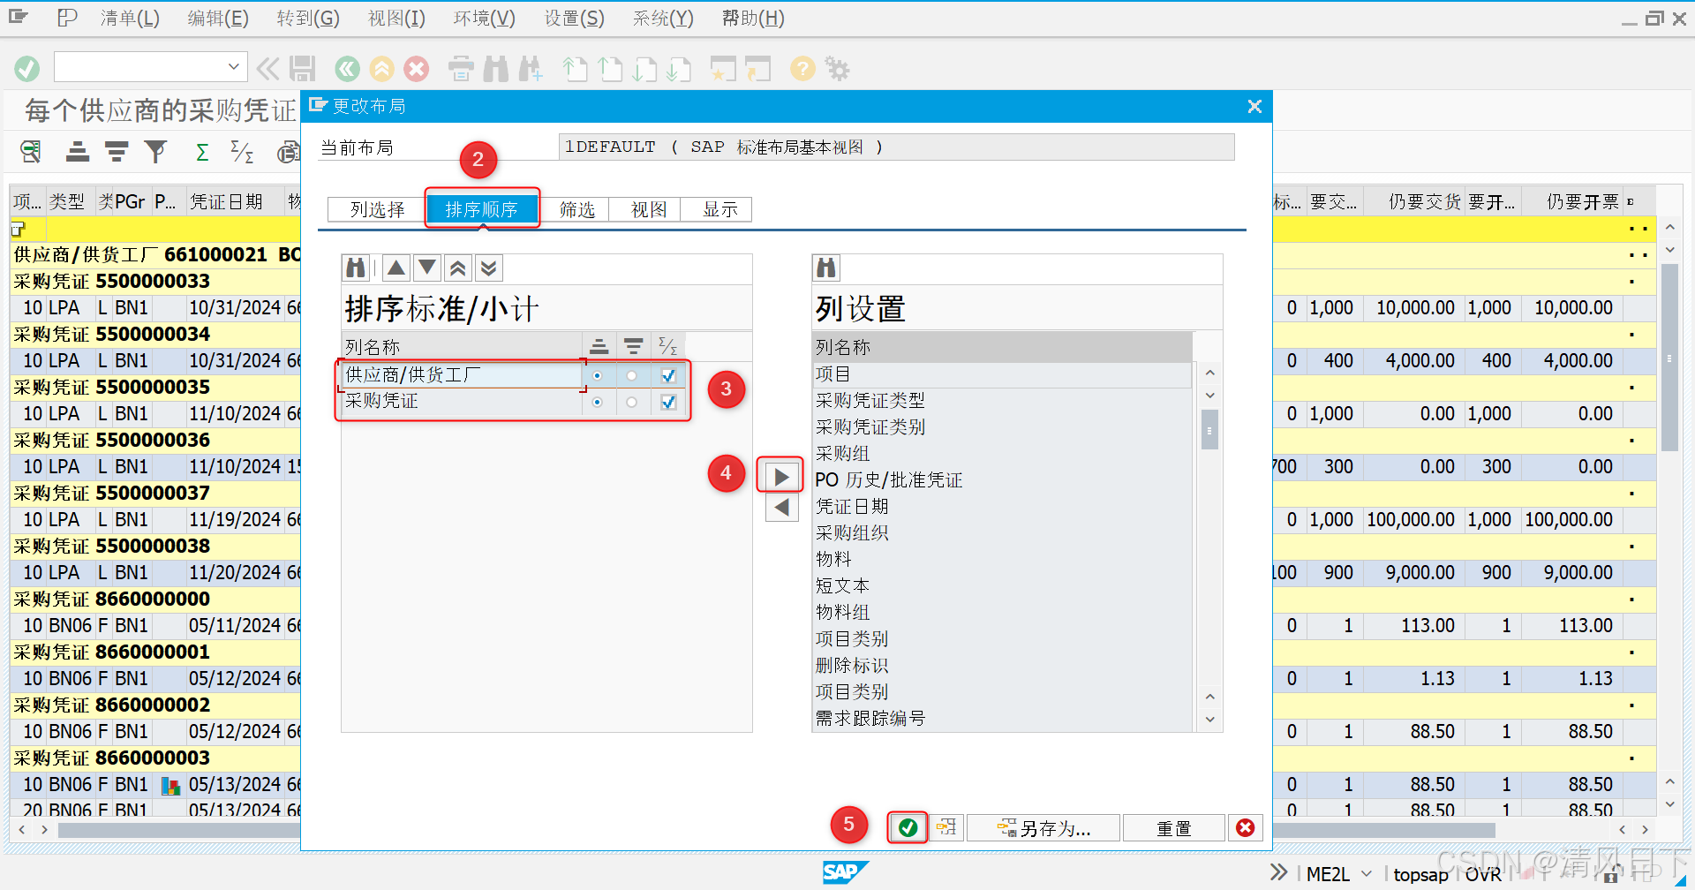Move selected sort entry down one position
Image resolution: width=1695 pixels, height=890 pixels.
point(427,268)
